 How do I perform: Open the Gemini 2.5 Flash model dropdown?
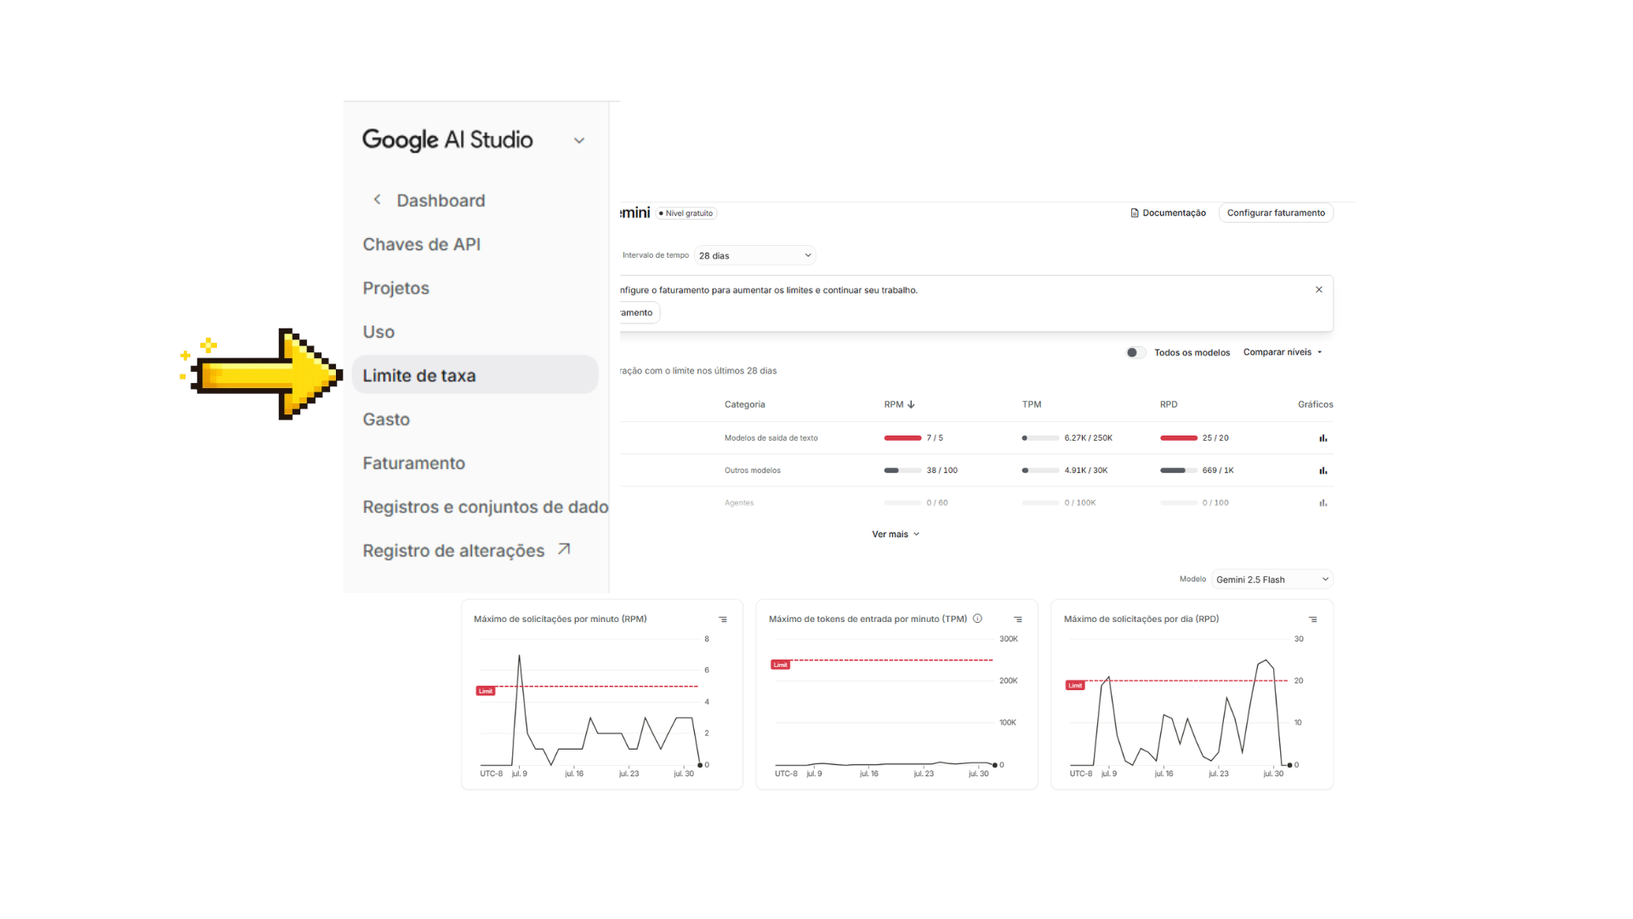pyautogui.click(x=1272, y=579)
